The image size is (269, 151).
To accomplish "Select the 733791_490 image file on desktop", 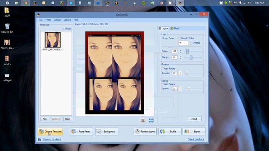I will tap(7, 44).
